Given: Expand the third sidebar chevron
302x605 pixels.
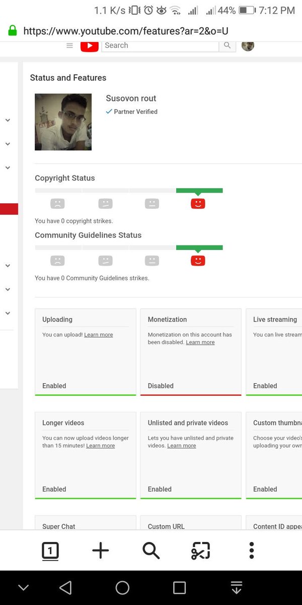Looking at the screenshot, I should (x=8, y=167).
